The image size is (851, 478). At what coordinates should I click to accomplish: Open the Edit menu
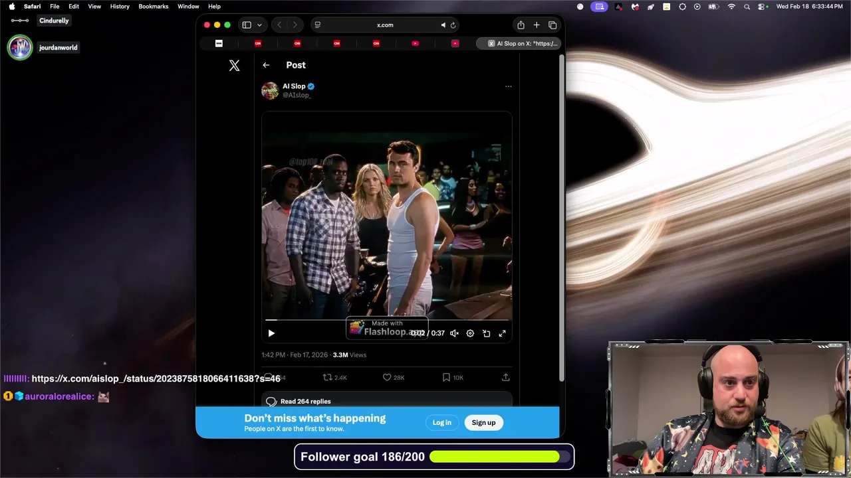point(74,7)
